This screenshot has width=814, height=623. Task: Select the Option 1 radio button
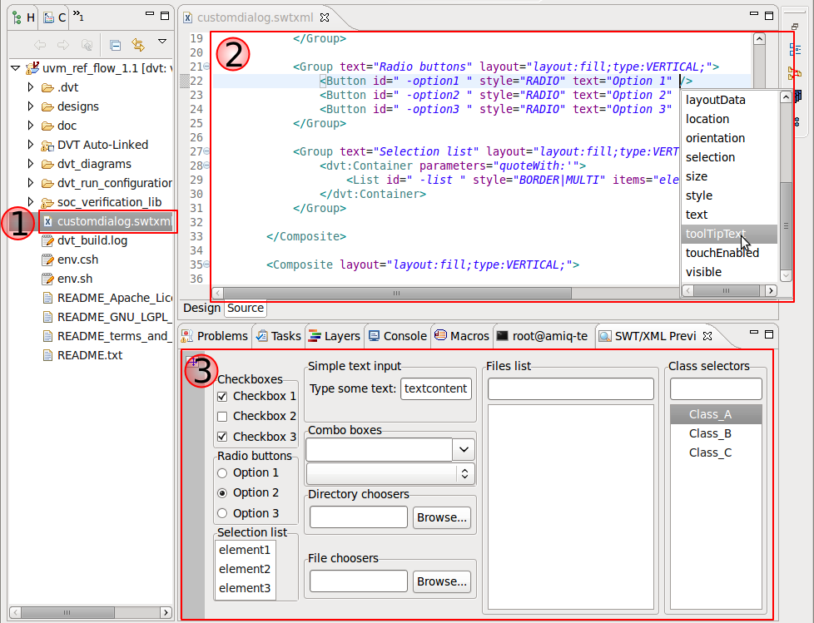[221, 472]
